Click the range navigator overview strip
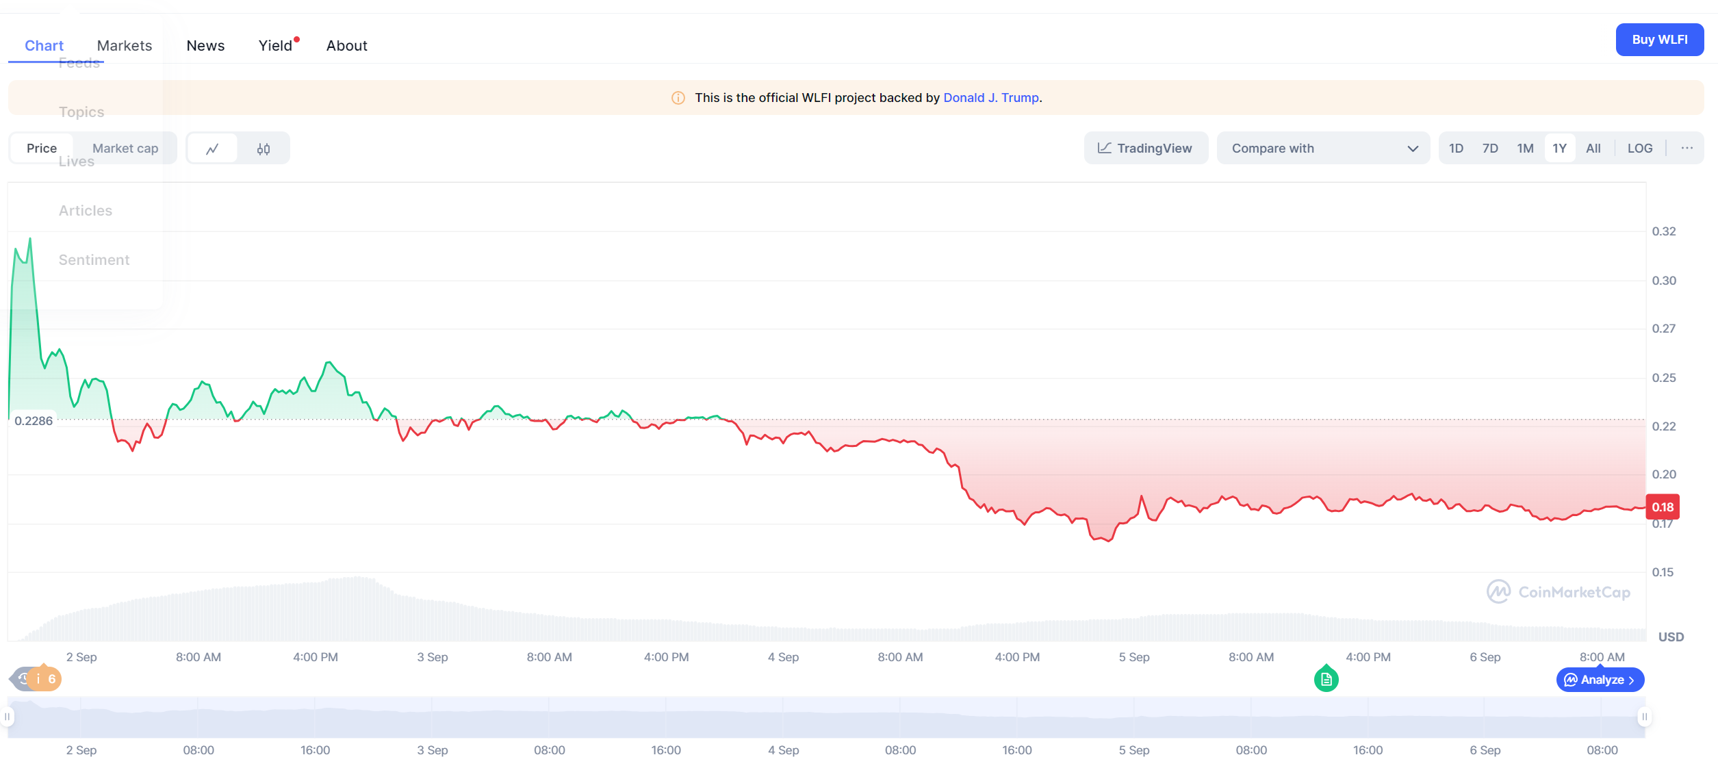Viewport: 1718px width, 781px height. pos(826,717)
